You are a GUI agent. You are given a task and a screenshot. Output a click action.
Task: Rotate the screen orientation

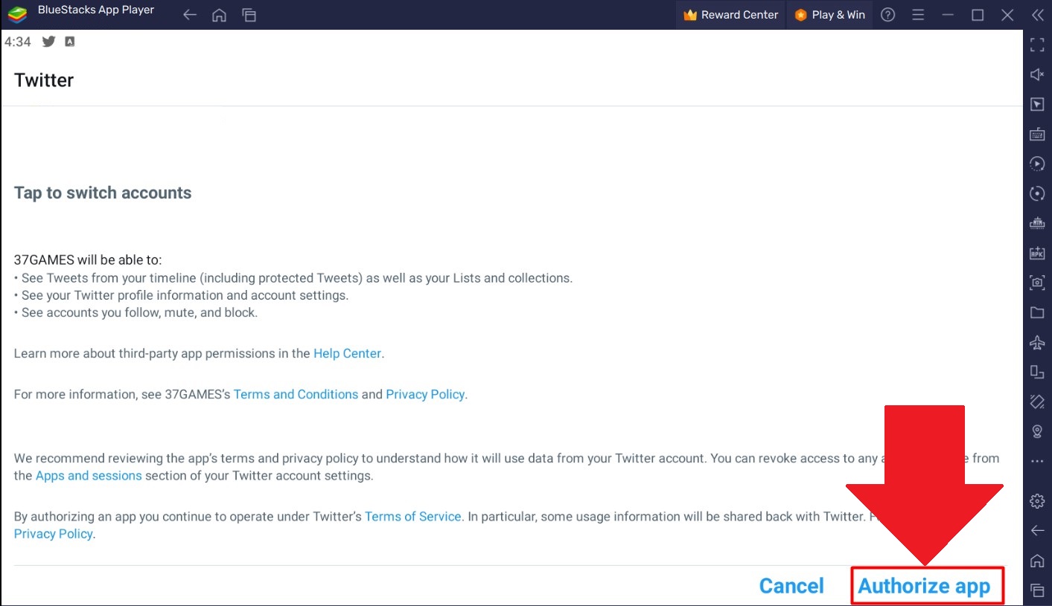point(1037,372)
